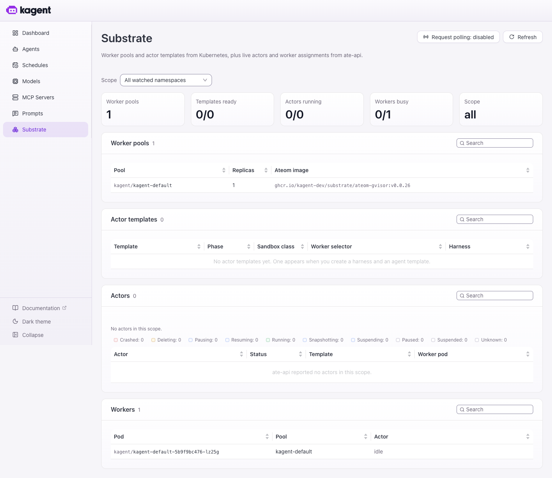Image resolution: width=552 pixels, height=478 pixels.
Task: Toggle the Resuming status filter
Action: tap(242, 340)
